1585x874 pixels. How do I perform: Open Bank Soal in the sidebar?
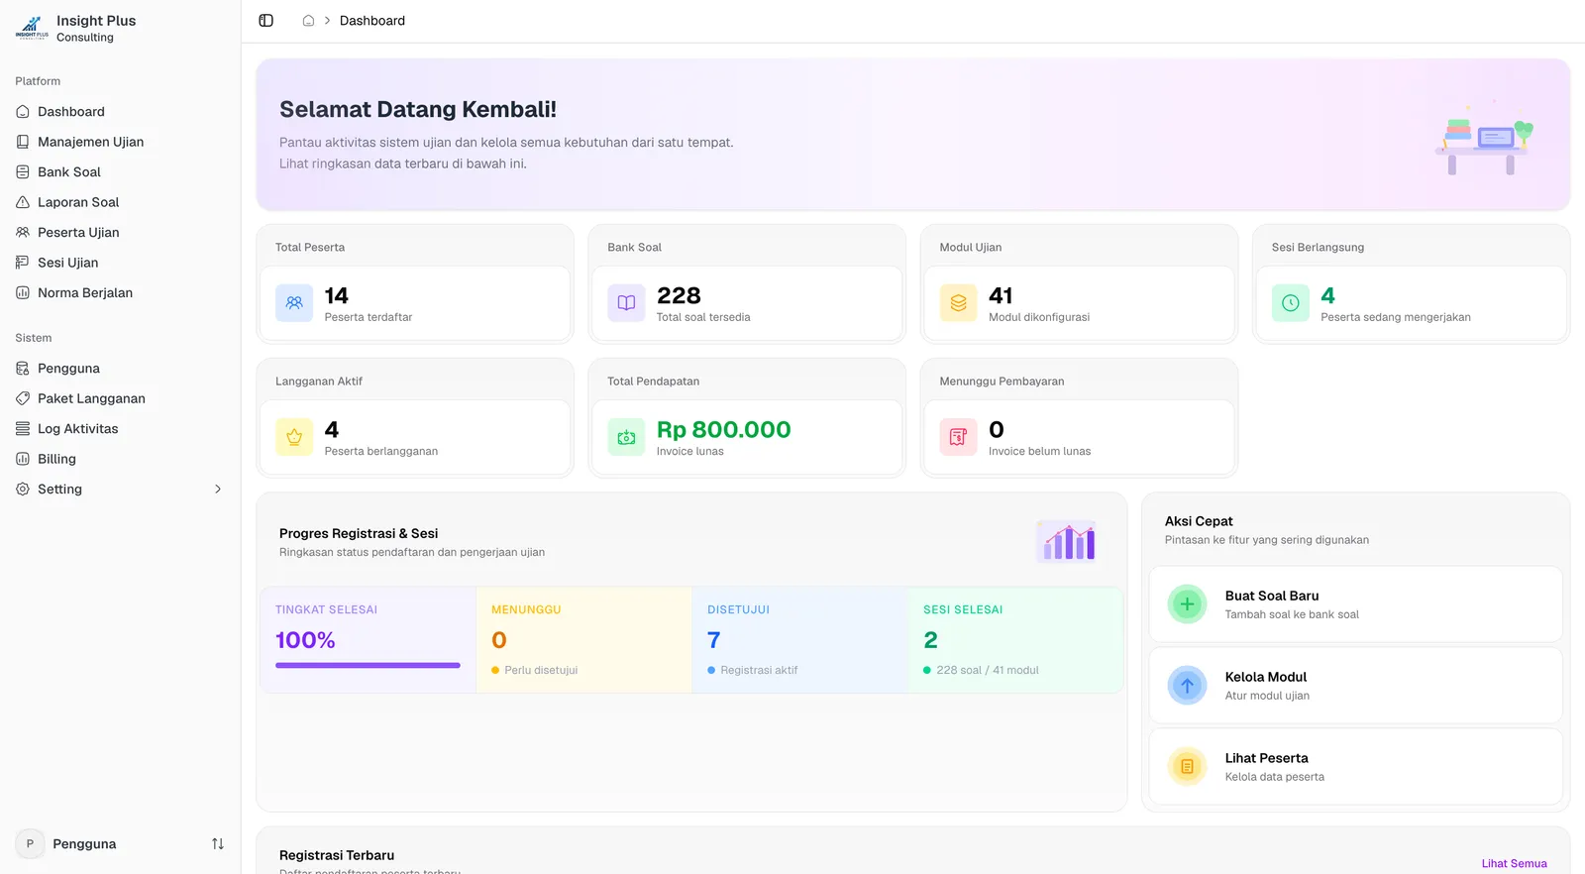tap(120, 172)
